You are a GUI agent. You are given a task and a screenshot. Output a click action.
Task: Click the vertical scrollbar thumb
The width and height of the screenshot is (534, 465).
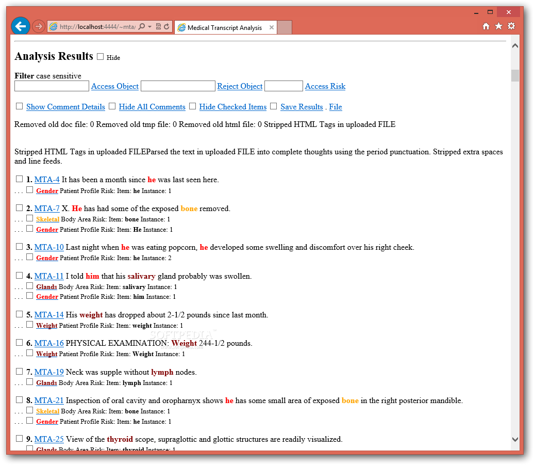(515, 75)
